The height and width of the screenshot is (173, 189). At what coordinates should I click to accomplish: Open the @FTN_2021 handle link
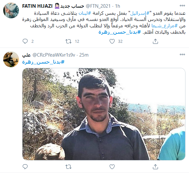coord(98,6)
